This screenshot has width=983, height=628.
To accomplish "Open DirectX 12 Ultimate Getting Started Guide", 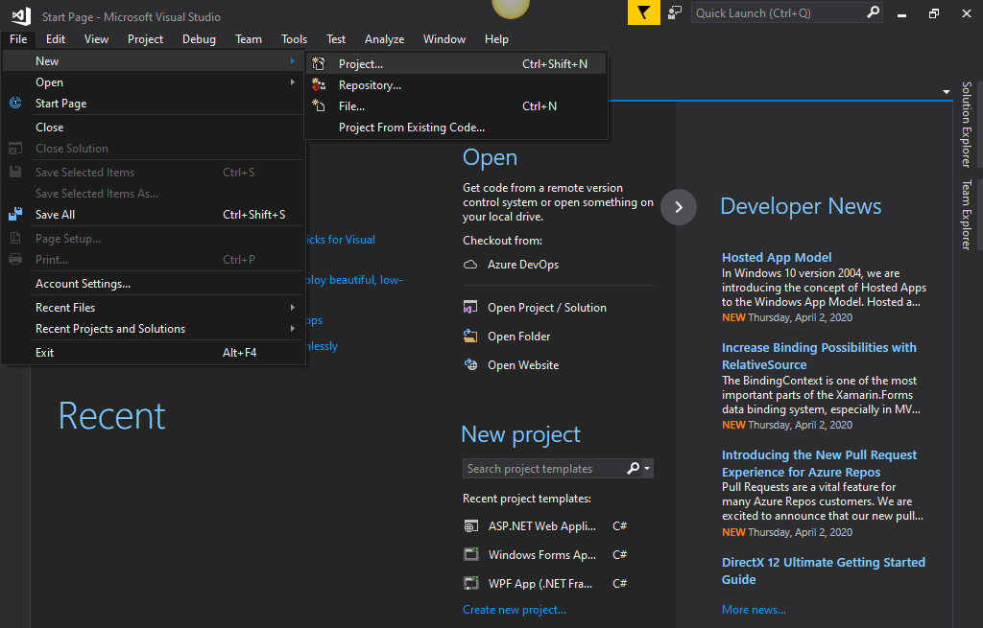I will 823,571.
